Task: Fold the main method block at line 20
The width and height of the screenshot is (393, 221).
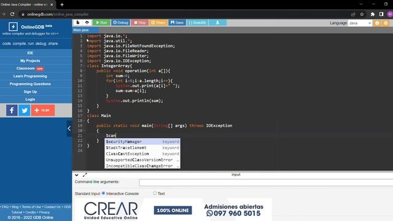Action: [x=85, y=131]
